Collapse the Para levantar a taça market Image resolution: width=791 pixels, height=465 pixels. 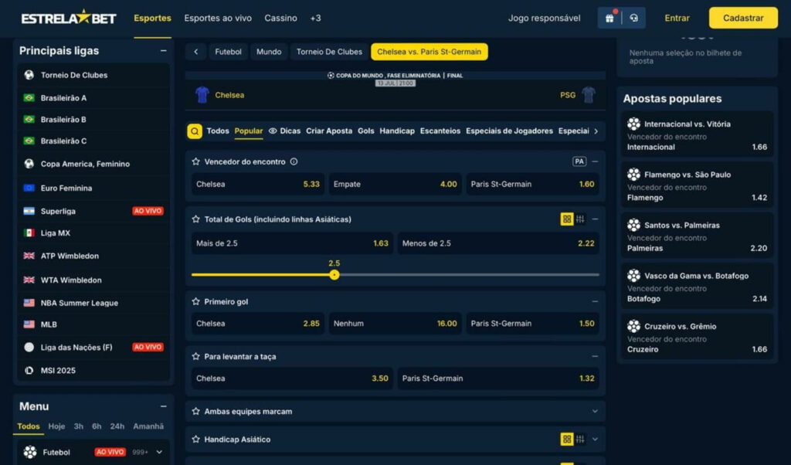(x=596, y=357)
